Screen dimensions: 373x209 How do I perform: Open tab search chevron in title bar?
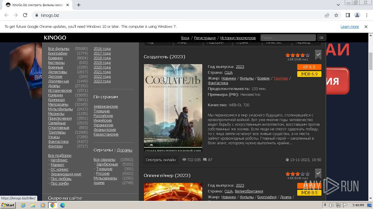point(338,5)
